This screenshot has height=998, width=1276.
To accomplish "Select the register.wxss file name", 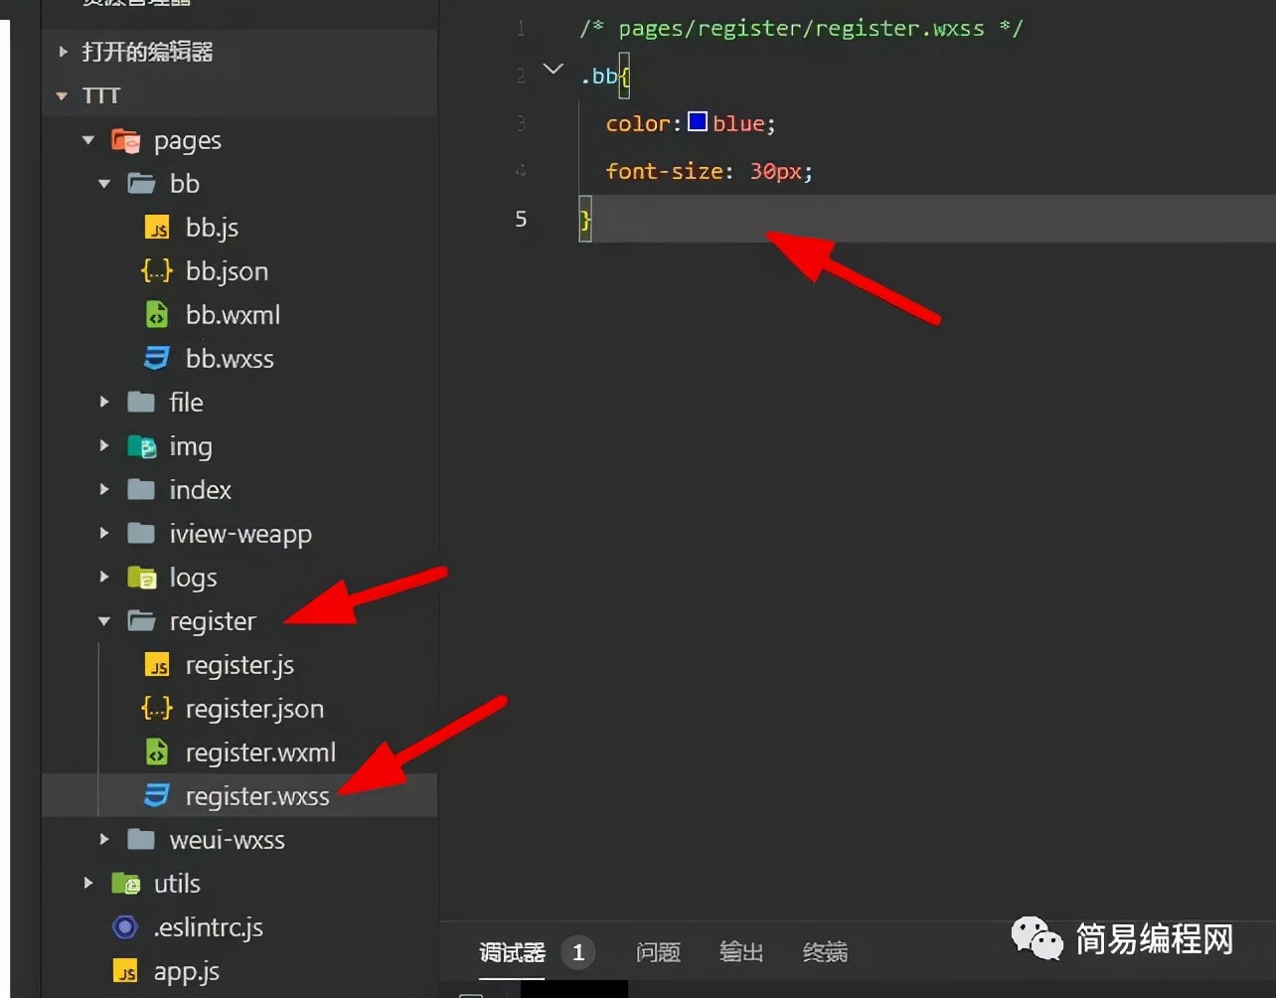I will (257, 796).
